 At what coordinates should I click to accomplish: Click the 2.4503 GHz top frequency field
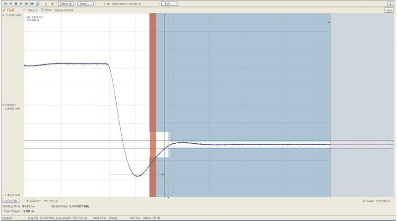click(x=13, y=15)
